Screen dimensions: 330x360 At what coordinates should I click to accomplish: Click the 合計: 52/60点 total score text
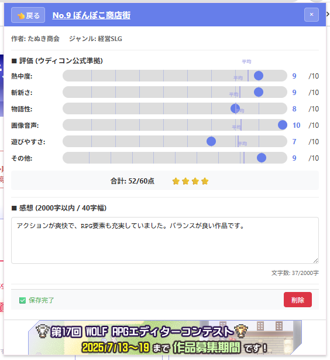coord(132,181)
